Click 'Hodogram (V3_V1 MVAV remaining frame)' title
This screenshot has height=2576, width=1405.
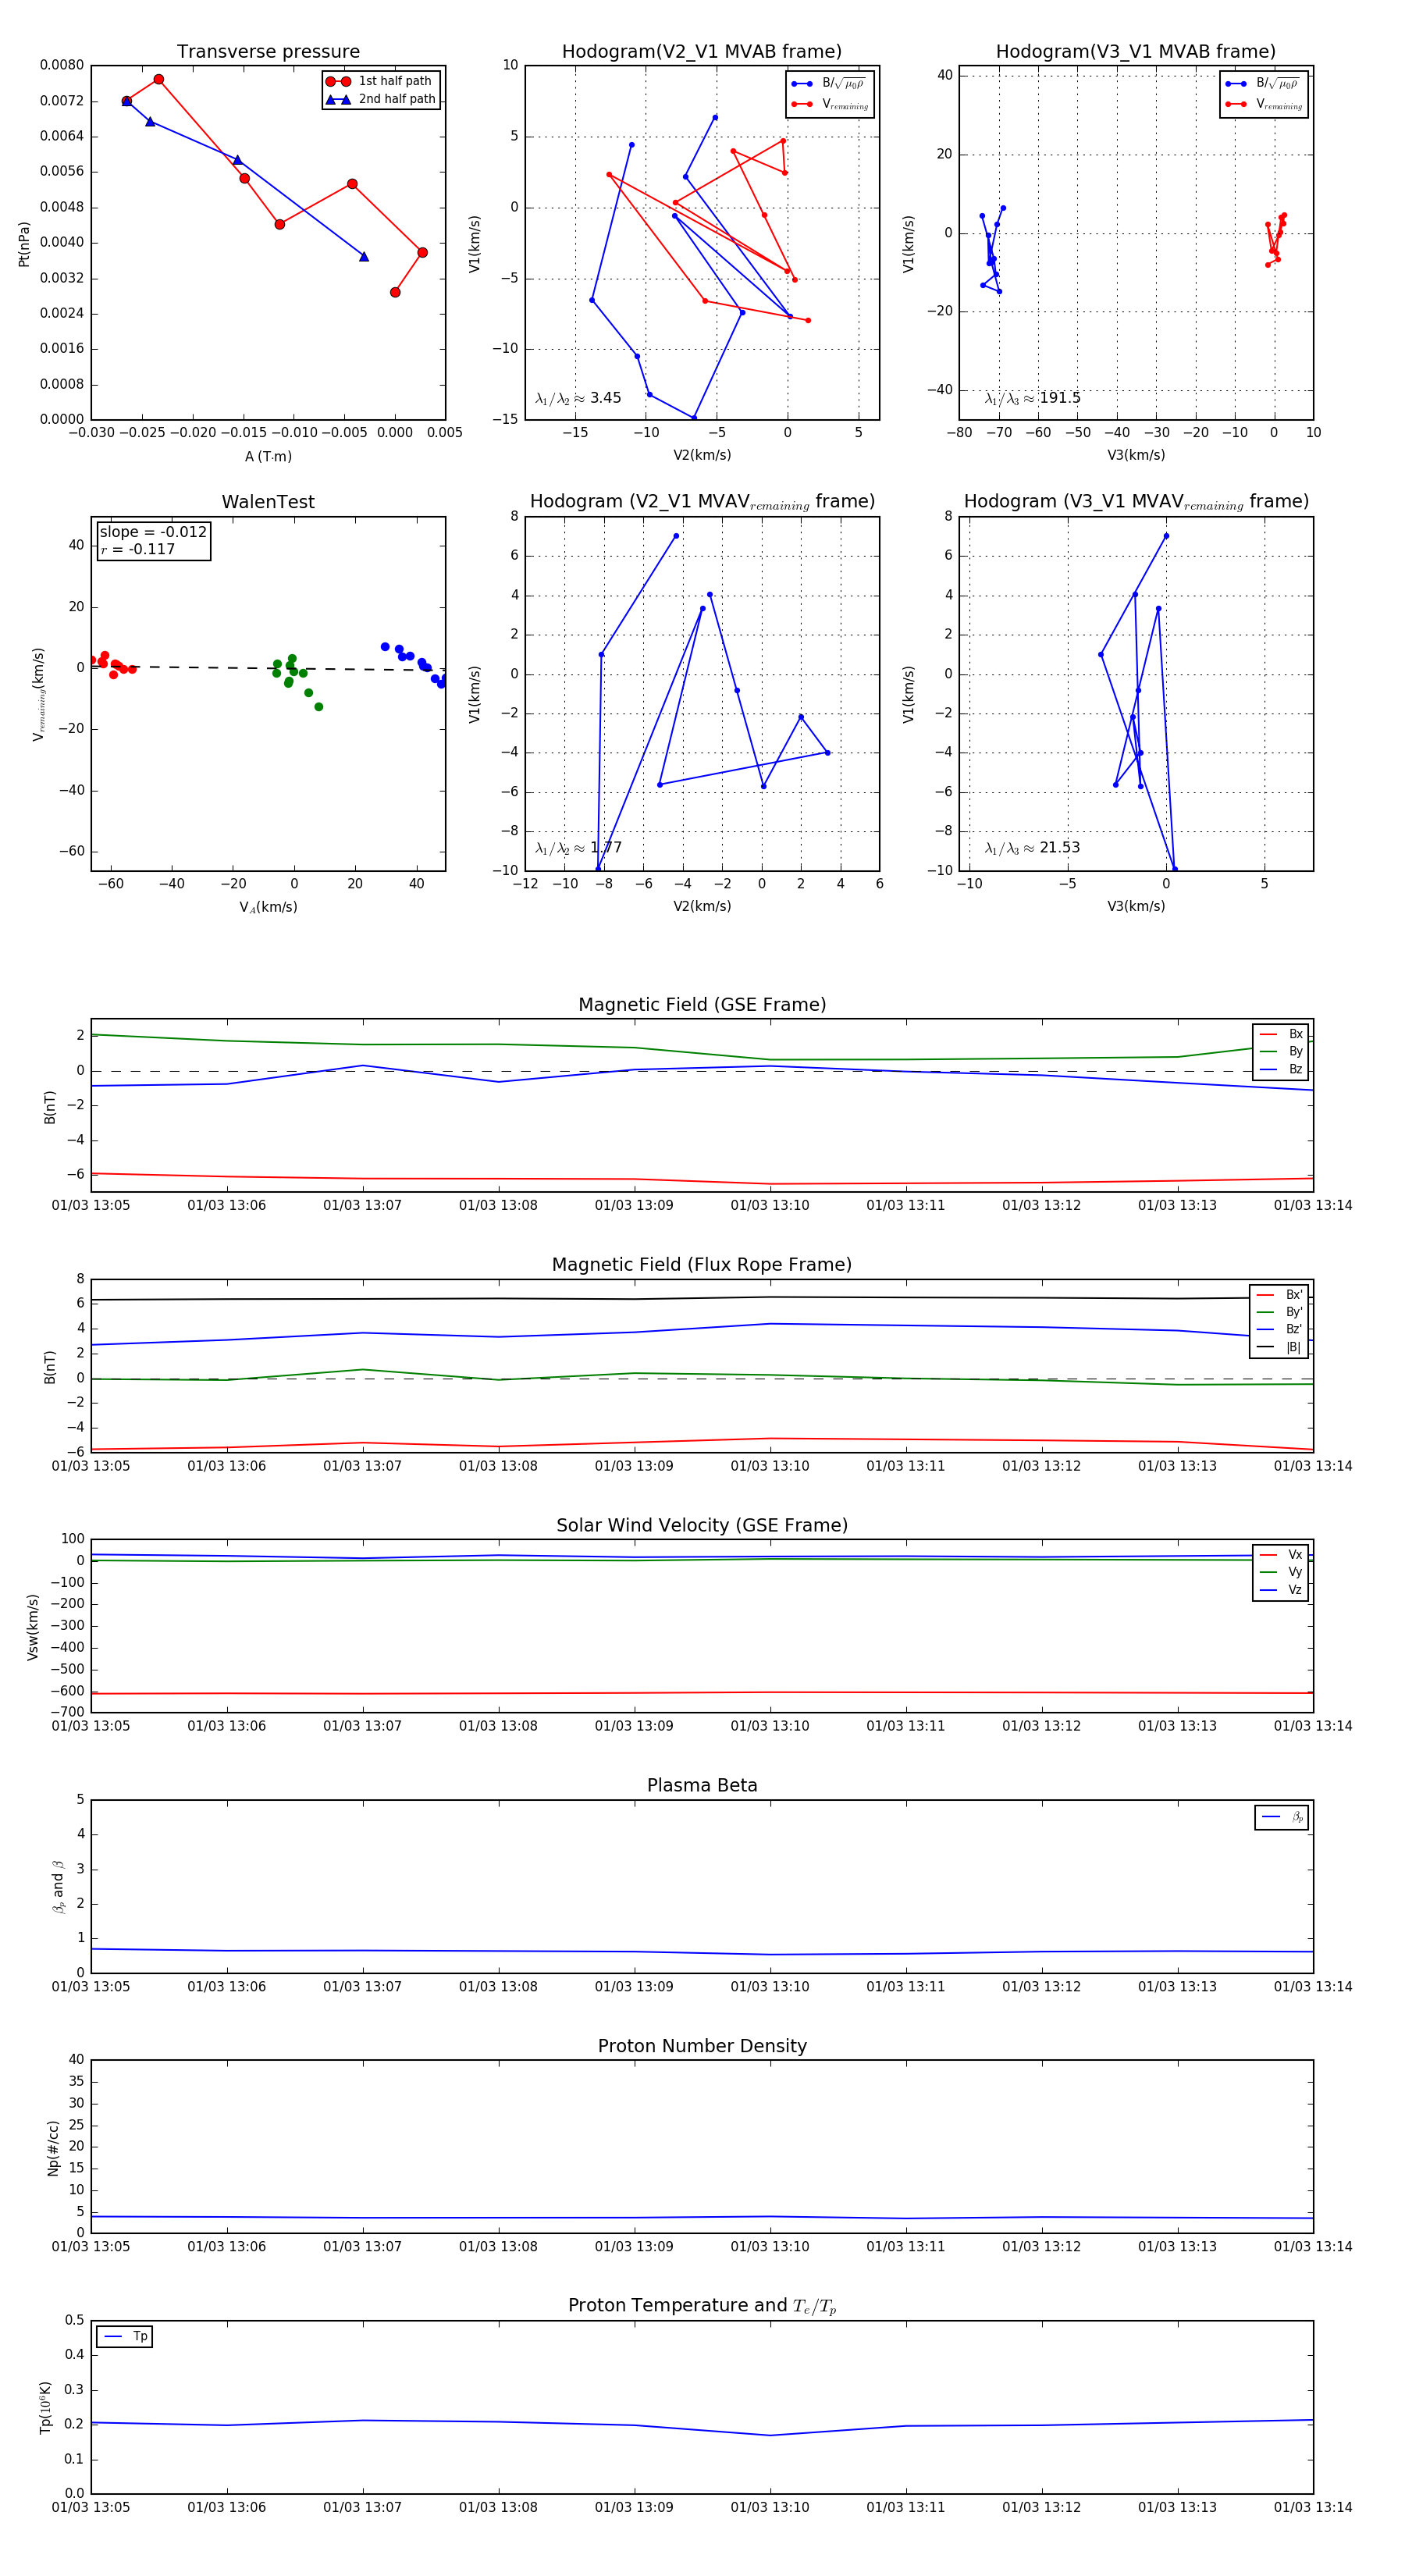click(x=1136, y=502)
